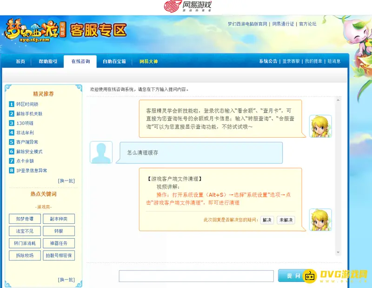Click the 如梦奇谭 keyword button
Viewport: 372px width, 288px height.
pos(25,219)
